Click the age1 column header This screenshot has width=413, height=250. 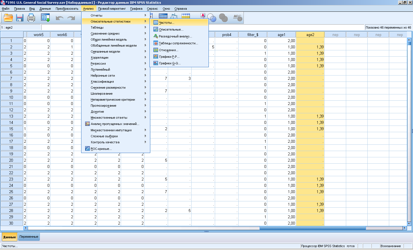281,35
